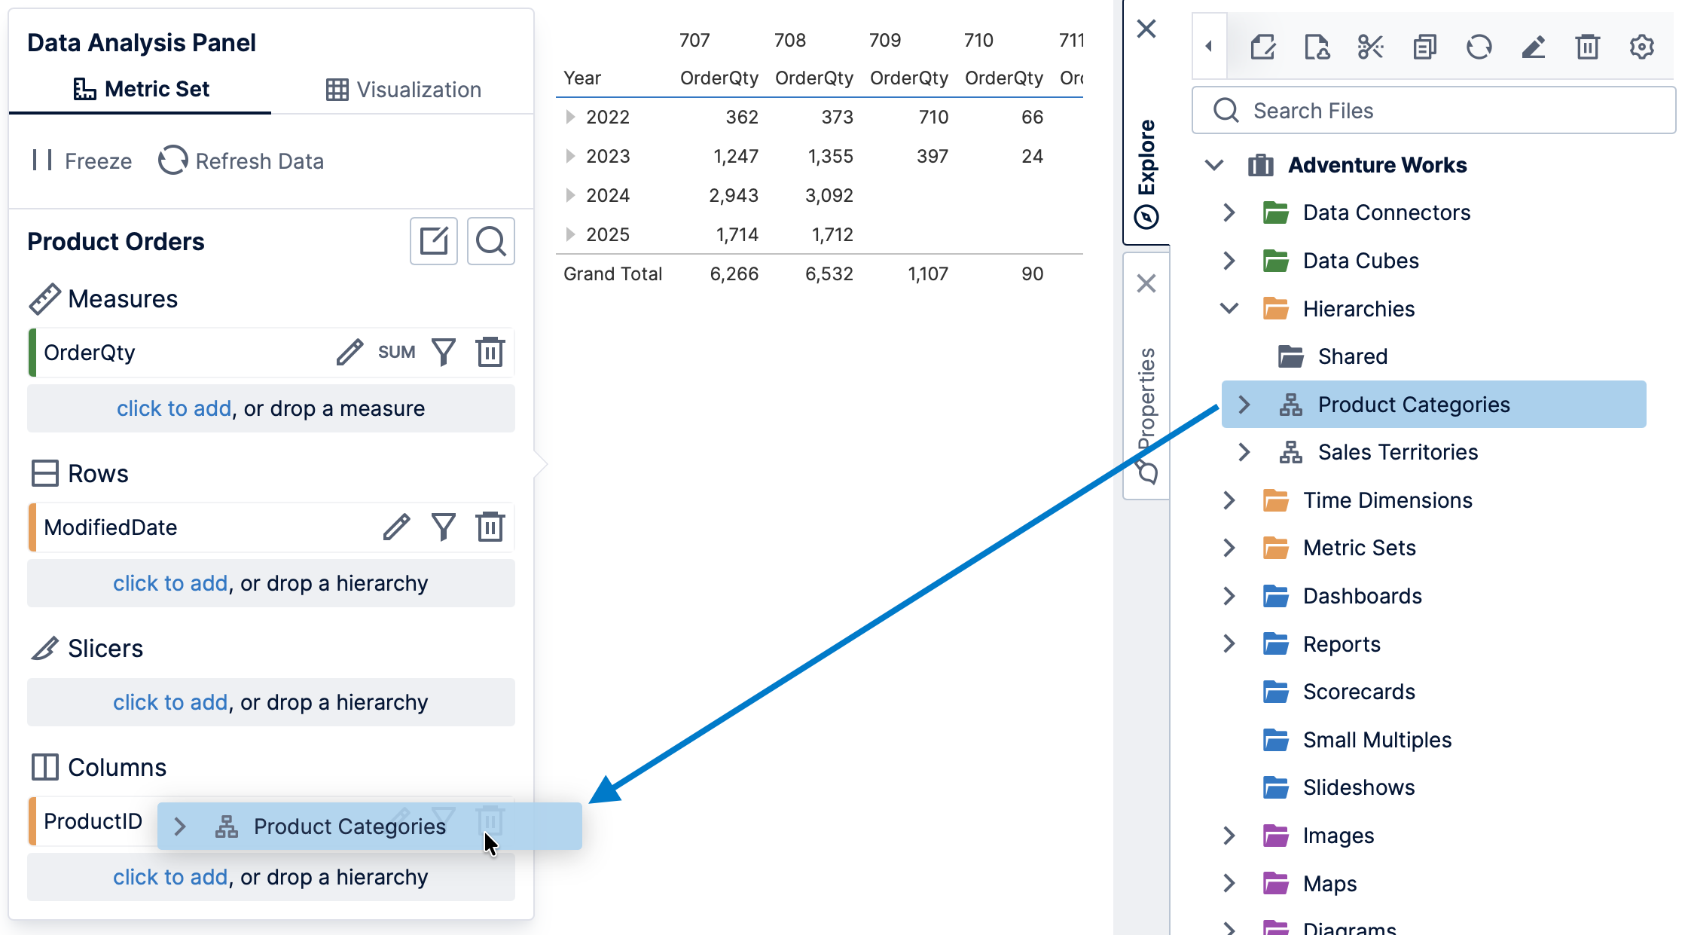Select the Shared folder under Hierarchies
Image resolution: width=1688 pixels, height=935 pixels.
pyautogui.click(x=1352, y=356)
